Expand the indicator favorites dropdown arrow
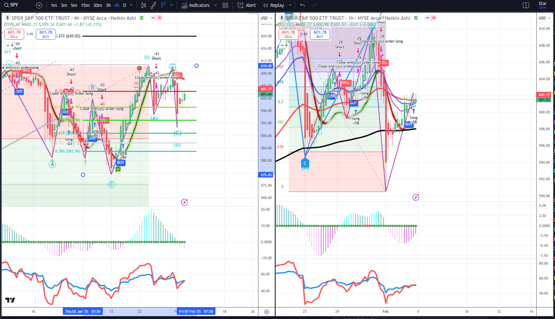555x319 pixels. tap(215, 5)
